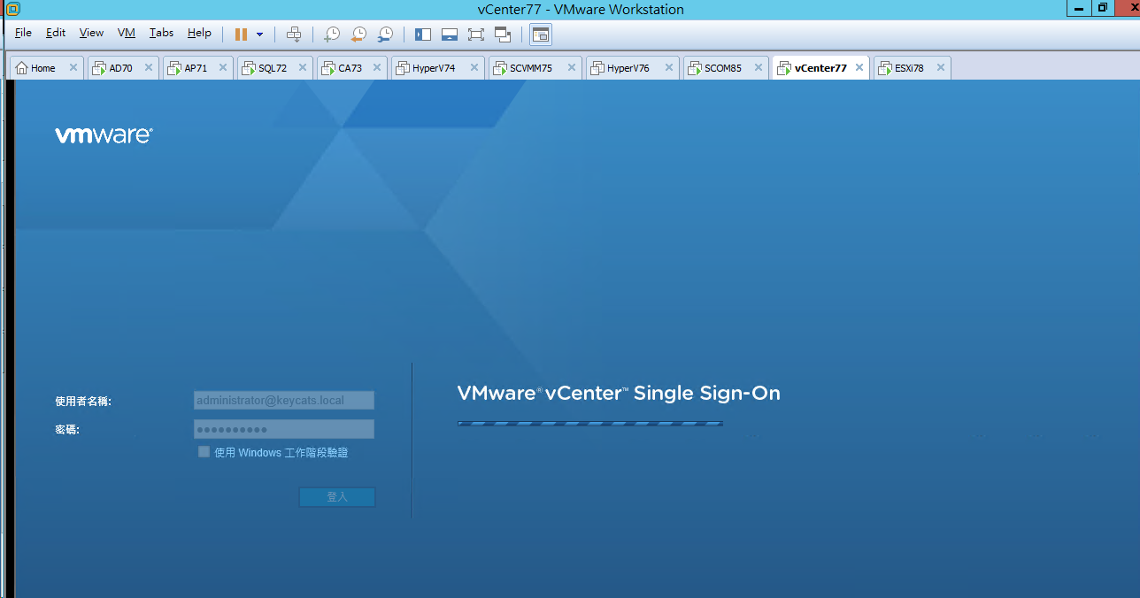This screenshot has height=598, width=1140.
Task: Close the SCVMM75 tab
Action: click(572, 67)
